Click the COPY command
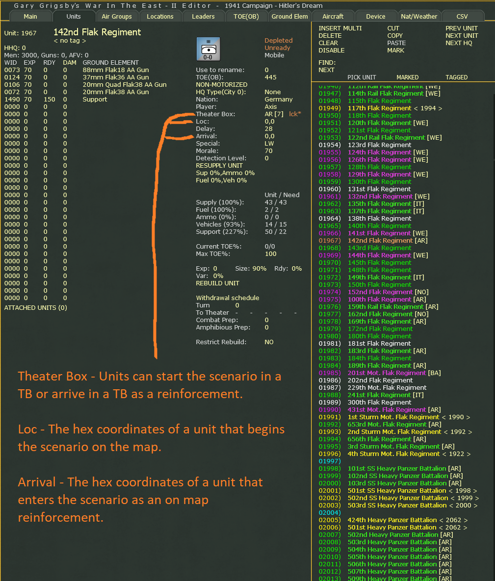Viewport: 495px width, 581px height. [x=395, y=36]
